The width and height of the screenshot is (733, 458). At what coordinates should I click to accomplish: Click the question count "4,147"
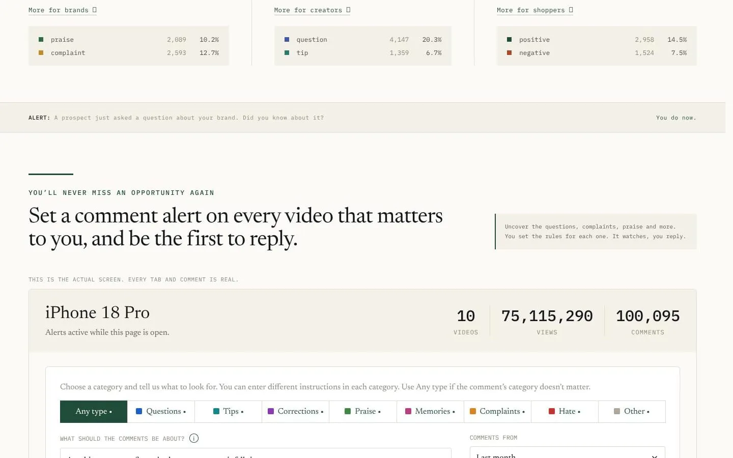coord(399,40)
